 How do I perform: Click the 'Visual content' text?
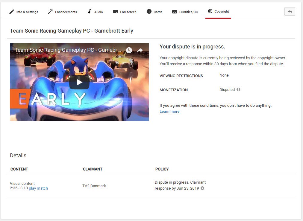22,183
